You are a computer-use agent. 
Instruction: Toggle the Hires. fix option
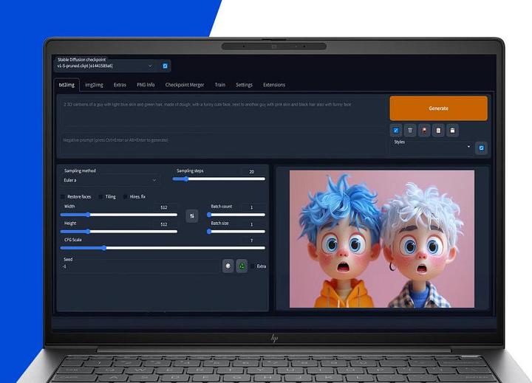click(126, 197)
